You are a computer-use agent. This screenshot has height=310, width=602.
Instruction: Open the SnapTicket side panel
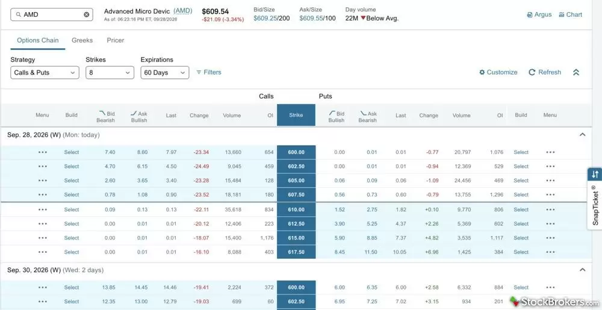point(595,199)
